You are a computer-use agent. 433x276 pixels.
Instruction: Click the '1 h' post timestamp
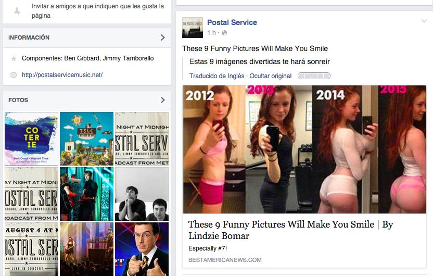[x=211, y=33]
